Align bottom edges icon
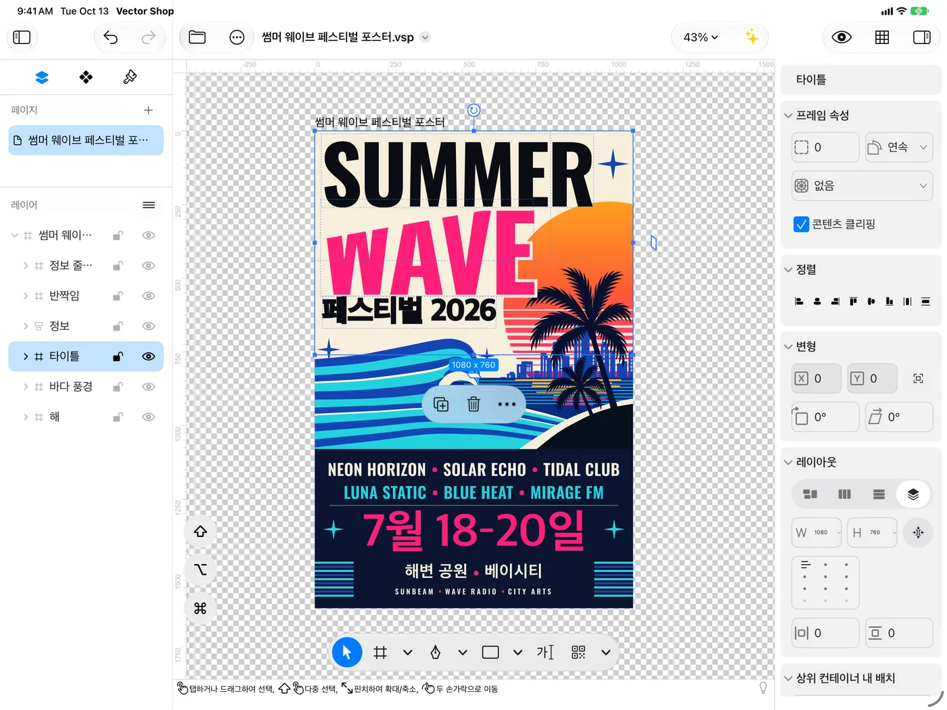The image size is (947, 710). [x=889, y=302]
